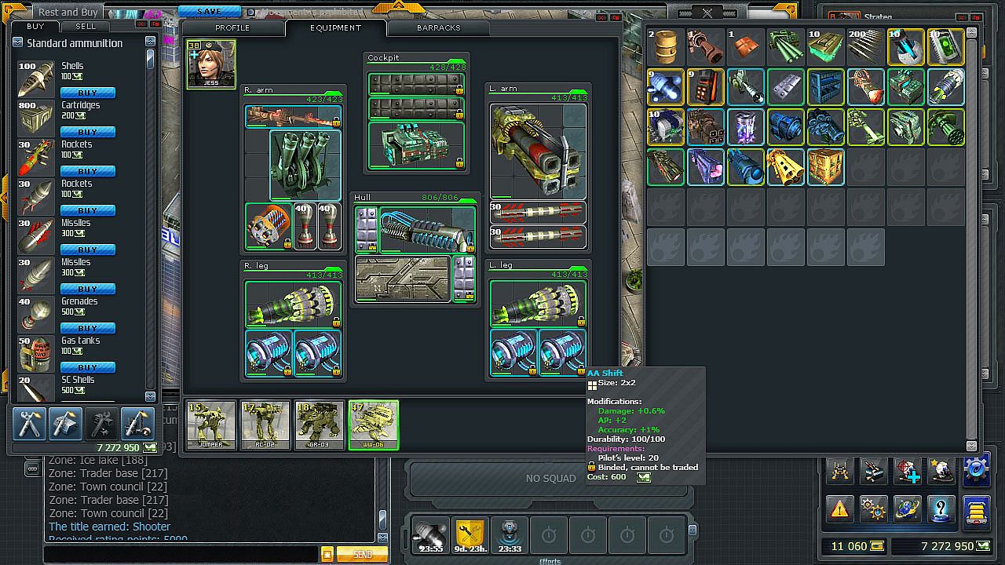Collapse the Standard ammunition category
The width and height of the screenshot is (1005, 565).
(x=17, y=43)
